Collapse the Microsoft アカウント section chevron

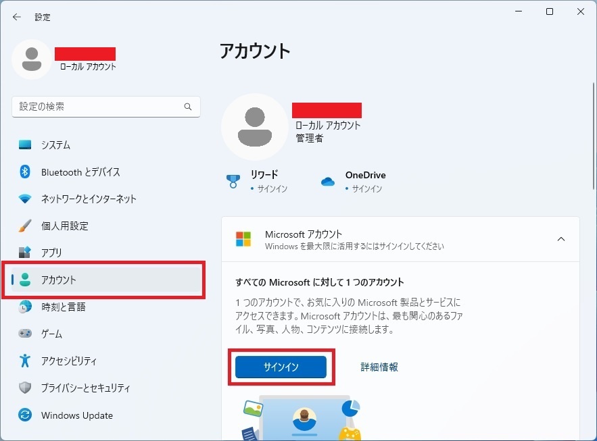click(x=561, y=239)
